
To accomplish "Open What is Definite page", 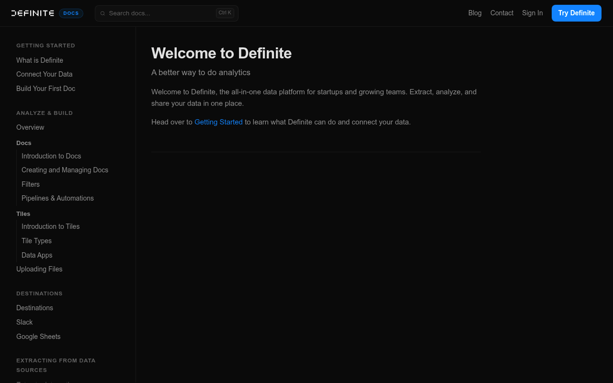I will pos(40,60).
